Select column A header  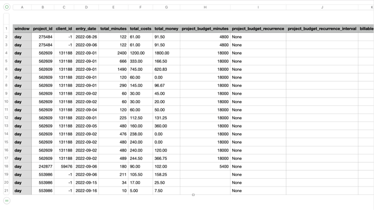(22, 7)
